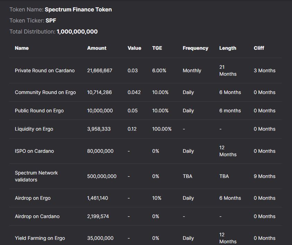292x245 pixels.
Task: Click the Length column header
Action: tap(228, 48)
